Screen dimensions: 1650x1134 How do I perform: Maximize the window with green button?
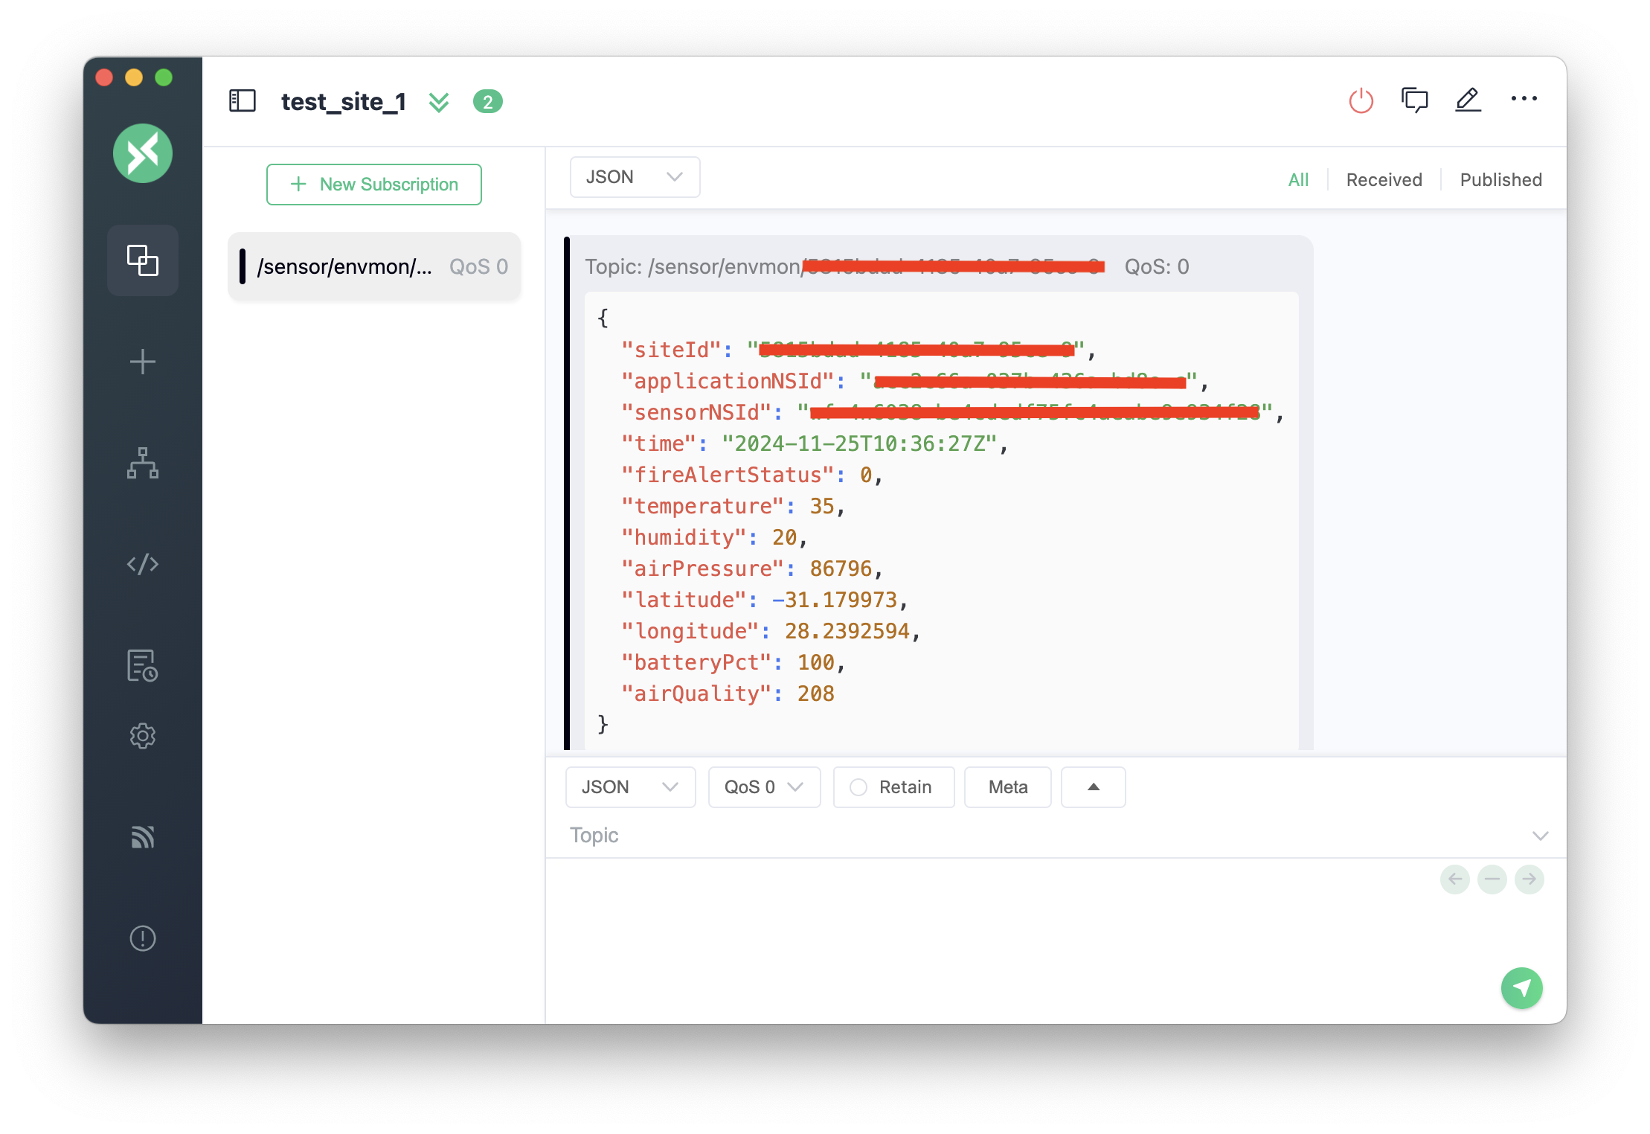coord(164,77)
